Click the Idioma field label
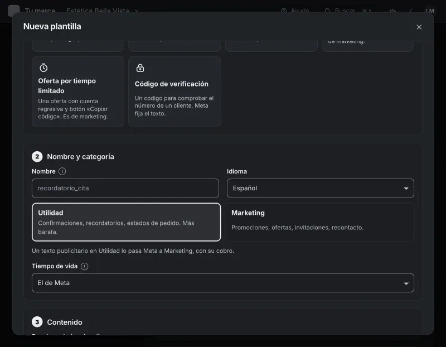This screenshot has width=446, height=347. click(236, 171)
